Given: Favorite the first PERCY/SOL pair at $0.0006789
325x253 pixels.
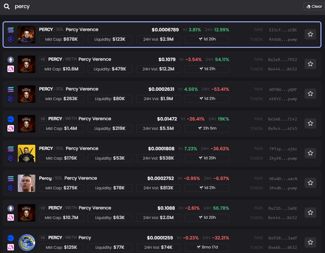Looking at the screenshot, I should [x=310, y=34].
